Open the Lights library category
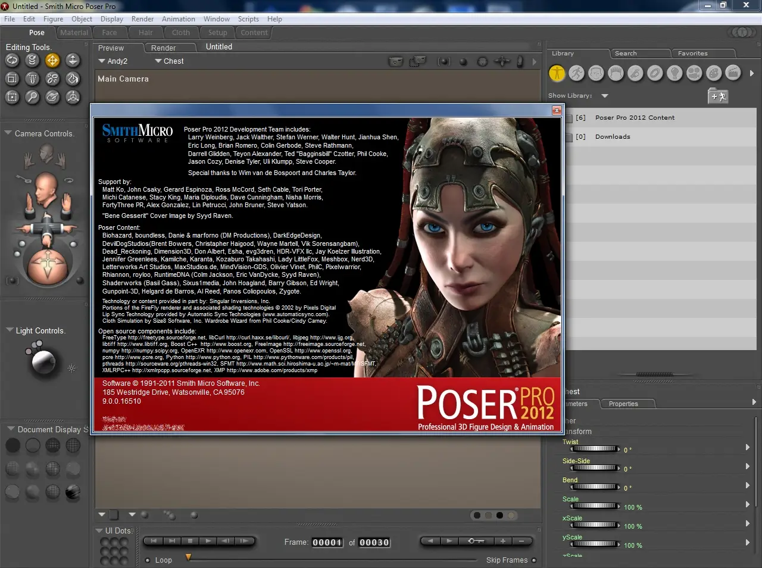 click(x=674, y=73)
